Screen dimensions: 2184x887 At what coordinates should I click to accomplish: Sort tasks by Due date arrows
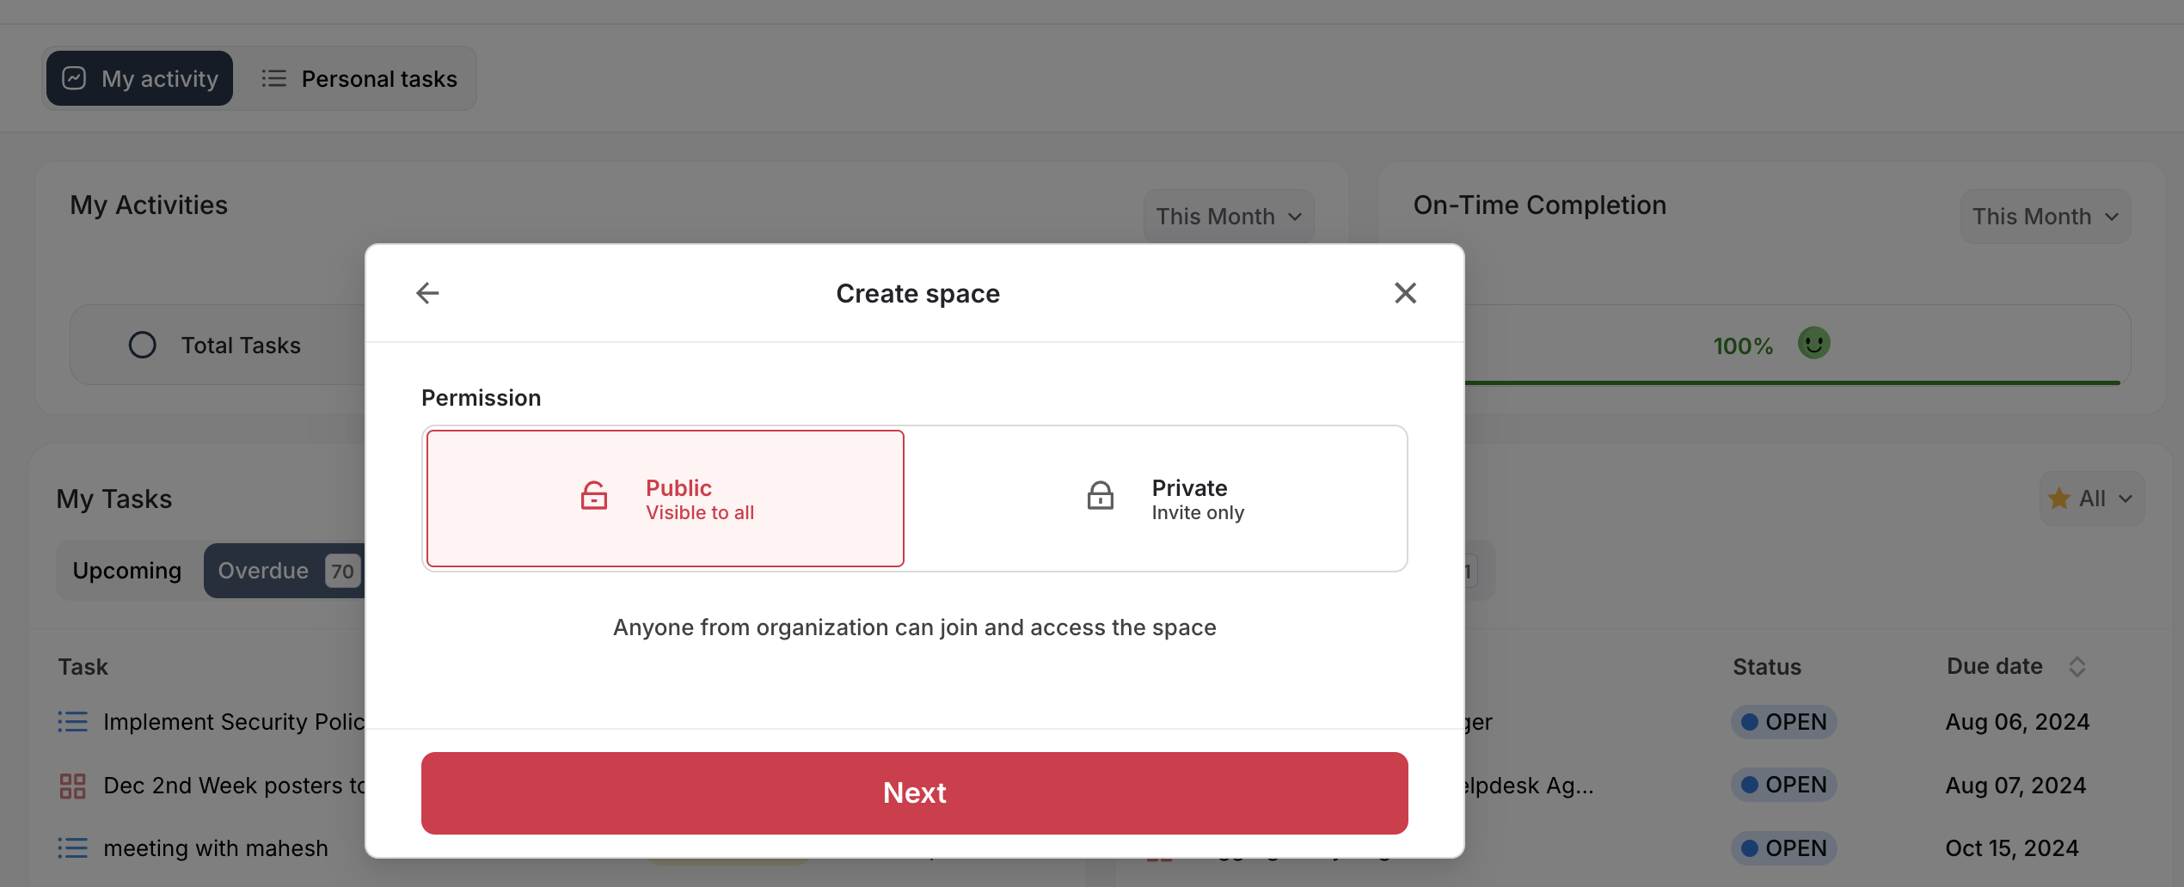pos(2077,667)
